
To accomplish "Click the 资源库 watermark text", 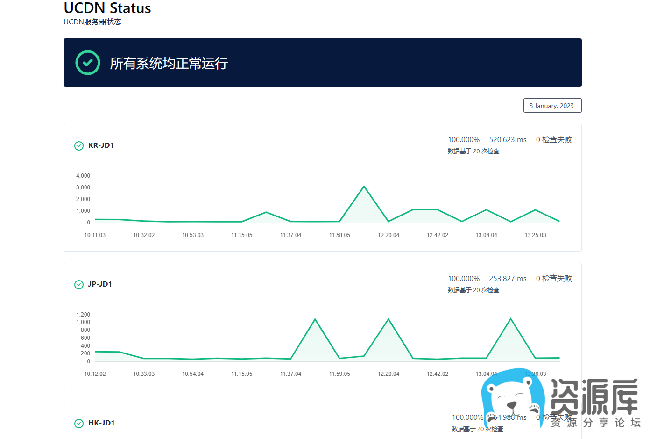I will [594, 396].
